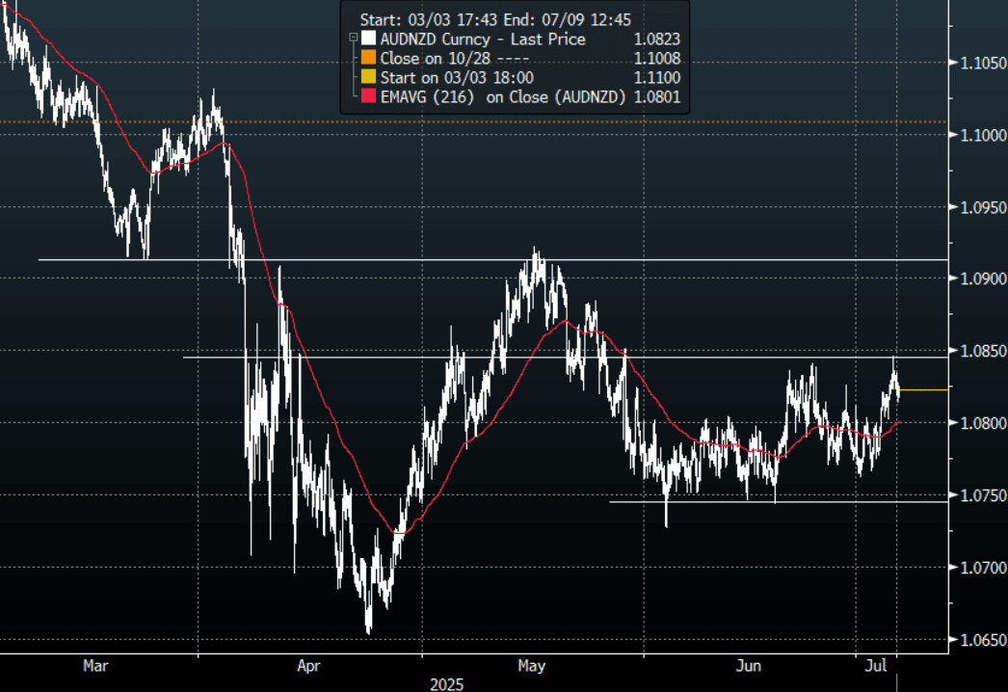Select the Start on 03/03 18:00 entry

click(458, 77)
